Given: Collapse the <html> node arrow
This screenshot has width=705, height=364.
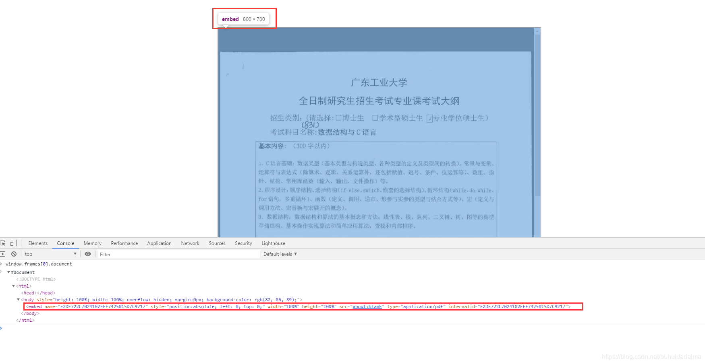Looking at the screenshot, I should (13, 286).
